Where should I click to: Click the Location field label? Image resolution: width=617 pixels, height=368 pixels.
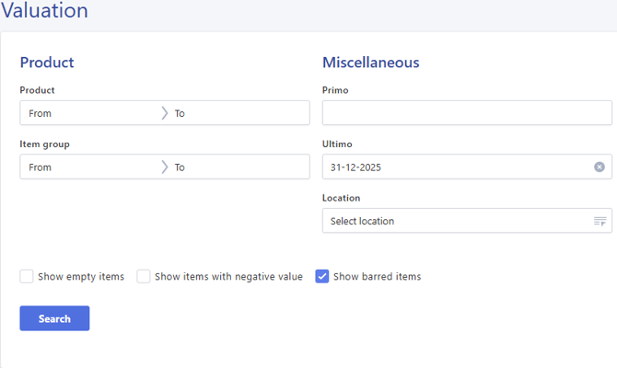341,198
